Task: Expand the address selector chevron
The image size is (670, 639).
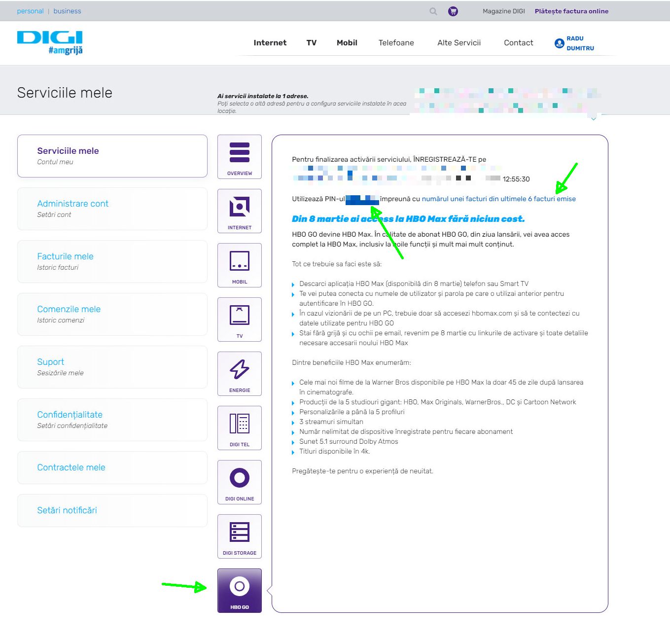Action: pos(594,119)
